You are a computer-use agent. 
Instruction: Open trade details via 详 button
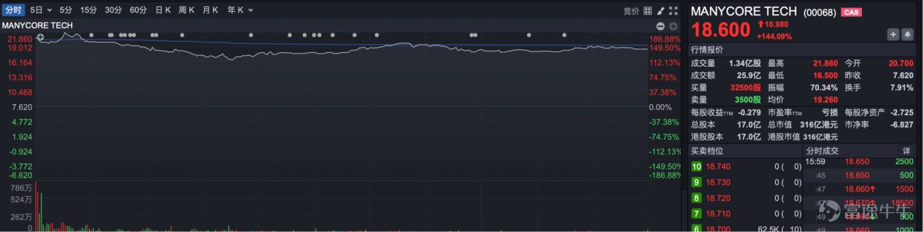pos(906,151)
